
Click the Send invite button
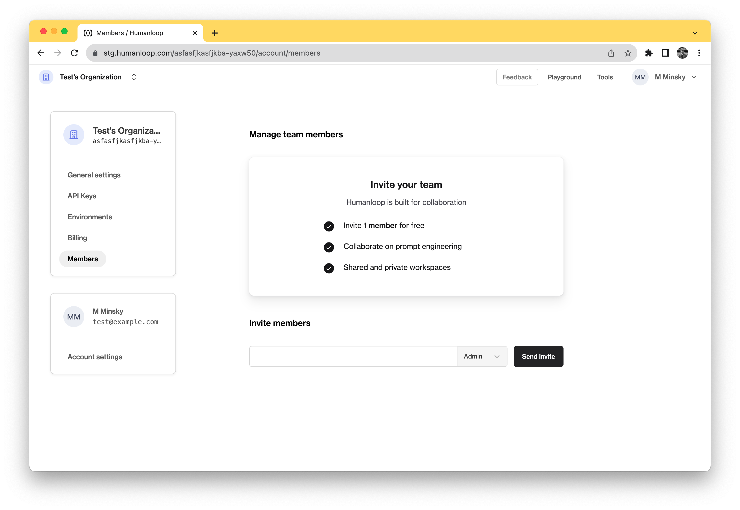(x=538, y=356)
